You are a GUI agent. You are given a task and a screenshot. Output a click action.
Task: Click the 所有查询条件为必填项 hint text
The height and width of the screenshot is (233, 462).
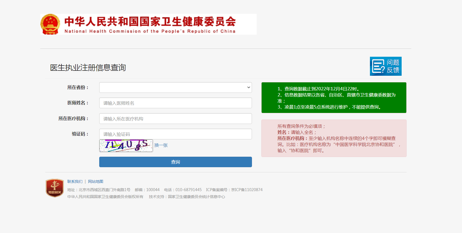(x=302, y=126)
